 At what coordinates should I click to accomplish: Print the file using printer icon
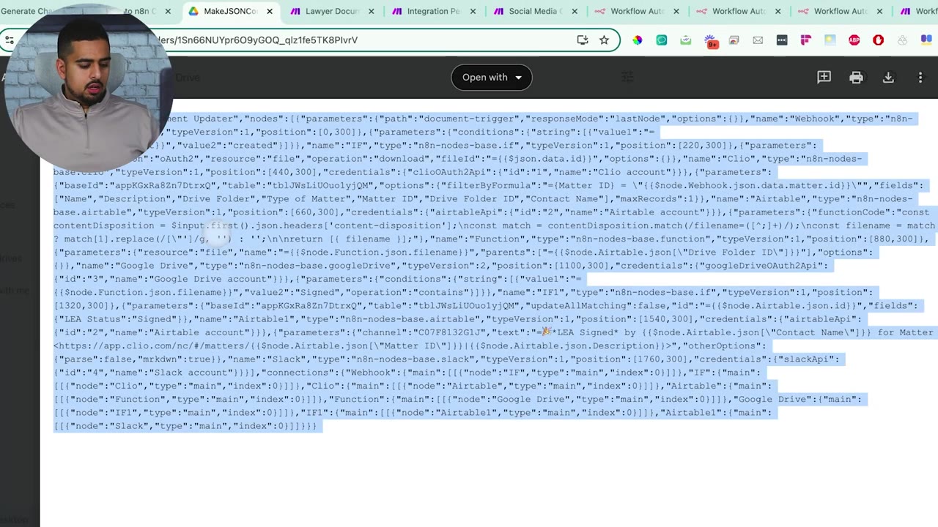[856, 77]
